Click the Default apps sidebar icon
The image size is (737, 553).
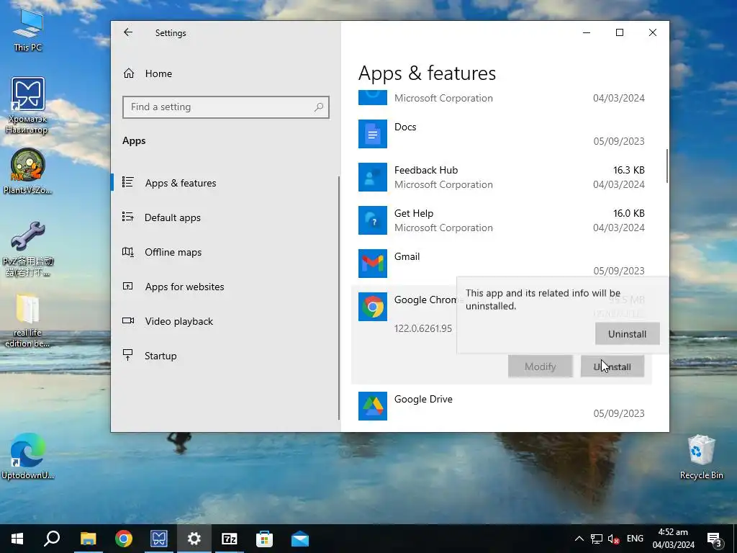click(128, 217)
